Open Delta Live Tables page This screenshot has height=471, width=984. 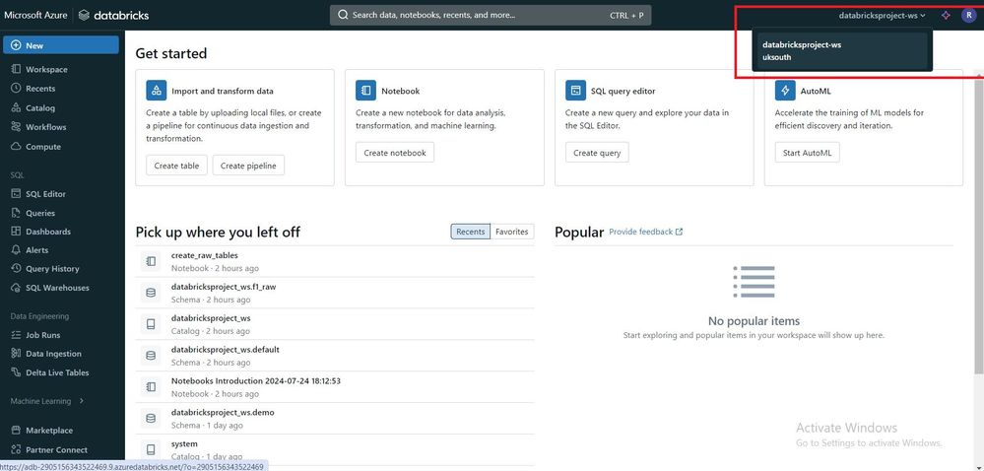(57, 372)
